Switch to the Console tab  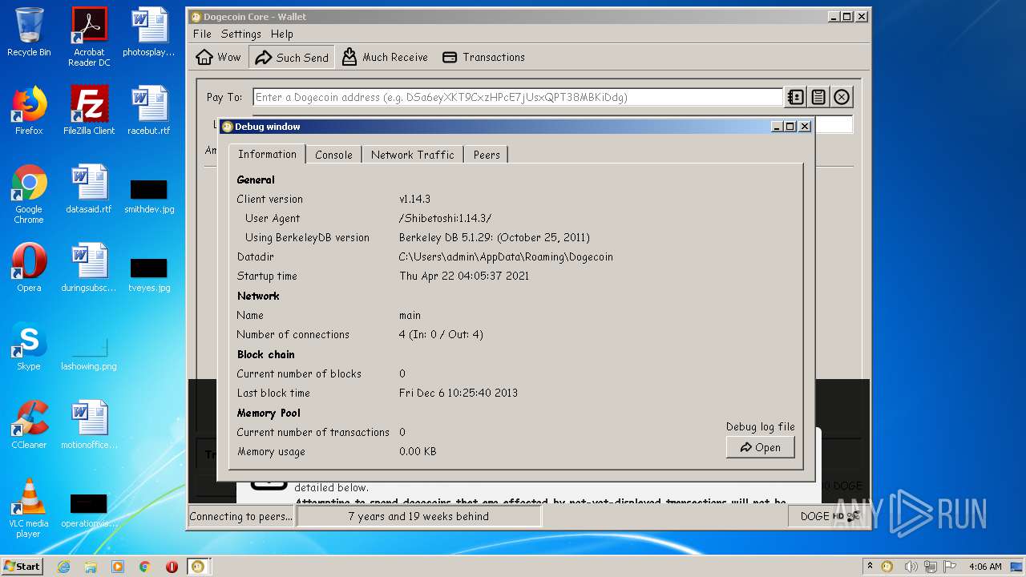333,155
